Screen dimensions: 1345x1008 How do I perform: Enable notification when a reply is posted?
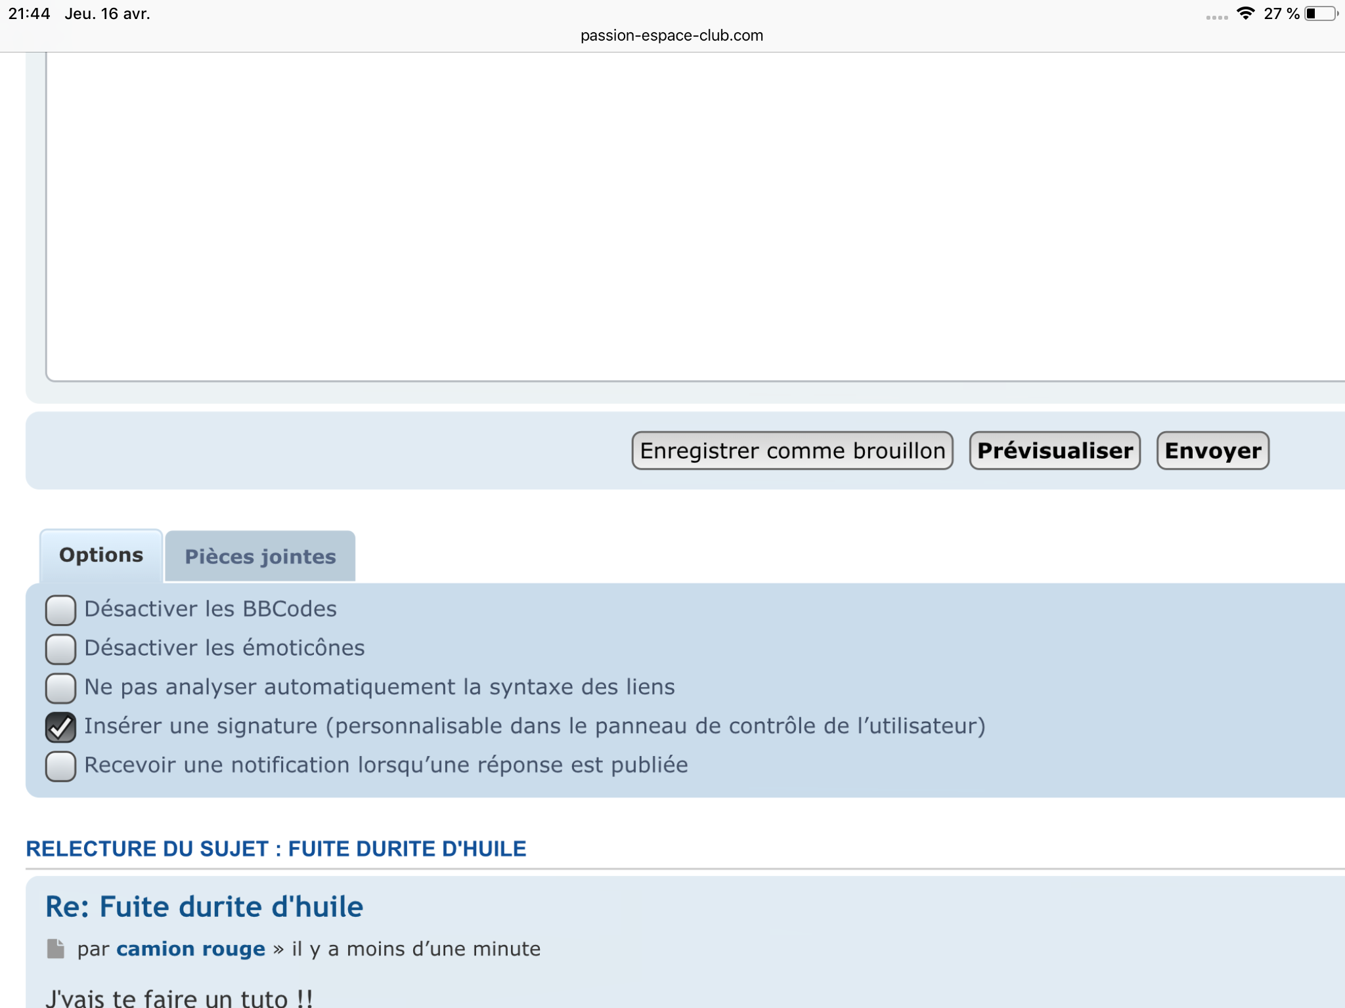tap(60, 766)
